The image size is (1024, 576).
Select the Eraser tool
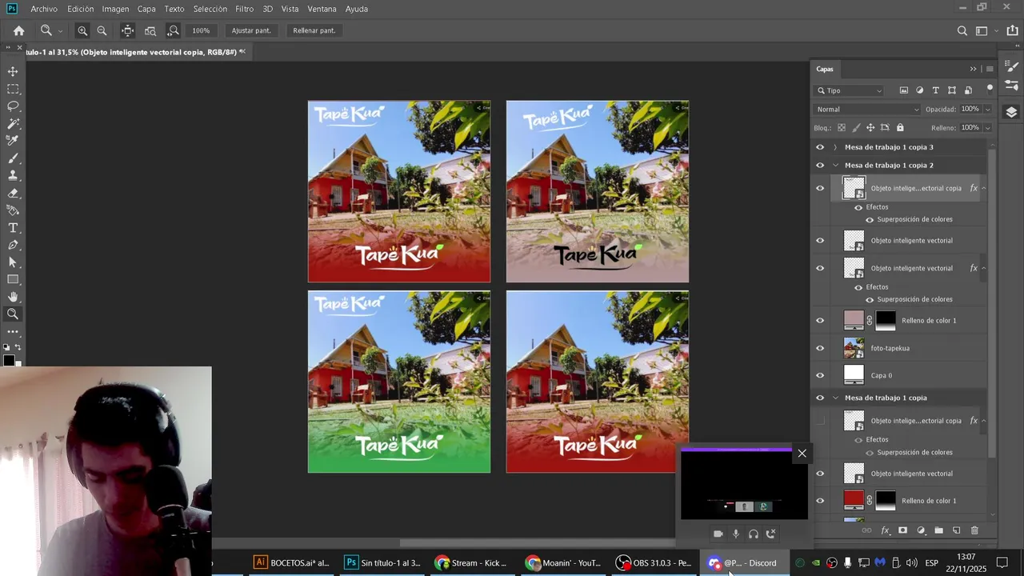13,193
